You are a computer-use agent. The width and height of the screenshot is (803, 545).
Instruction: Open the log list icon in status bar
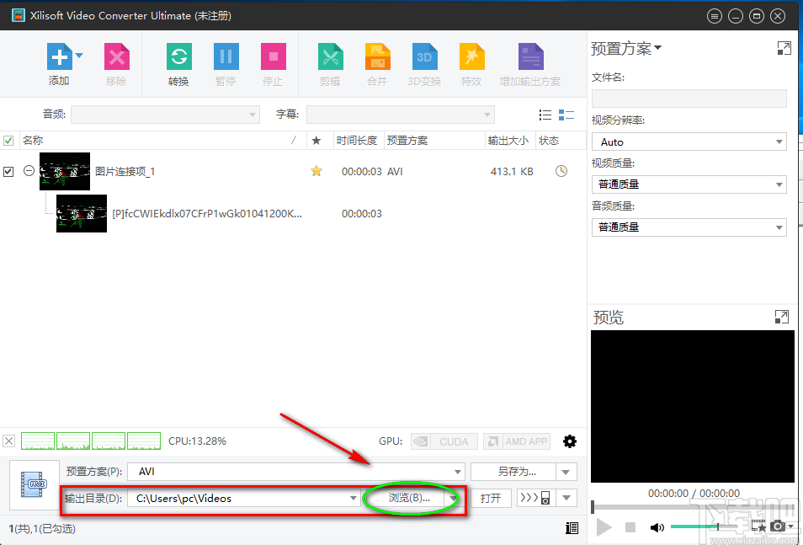pos(572,528)
